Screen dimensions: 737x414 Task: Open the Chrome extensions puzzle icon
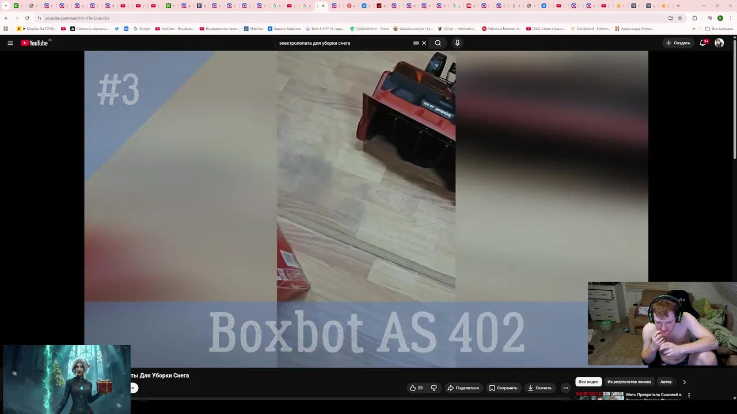pyautogui.click(x=694, y=18)
